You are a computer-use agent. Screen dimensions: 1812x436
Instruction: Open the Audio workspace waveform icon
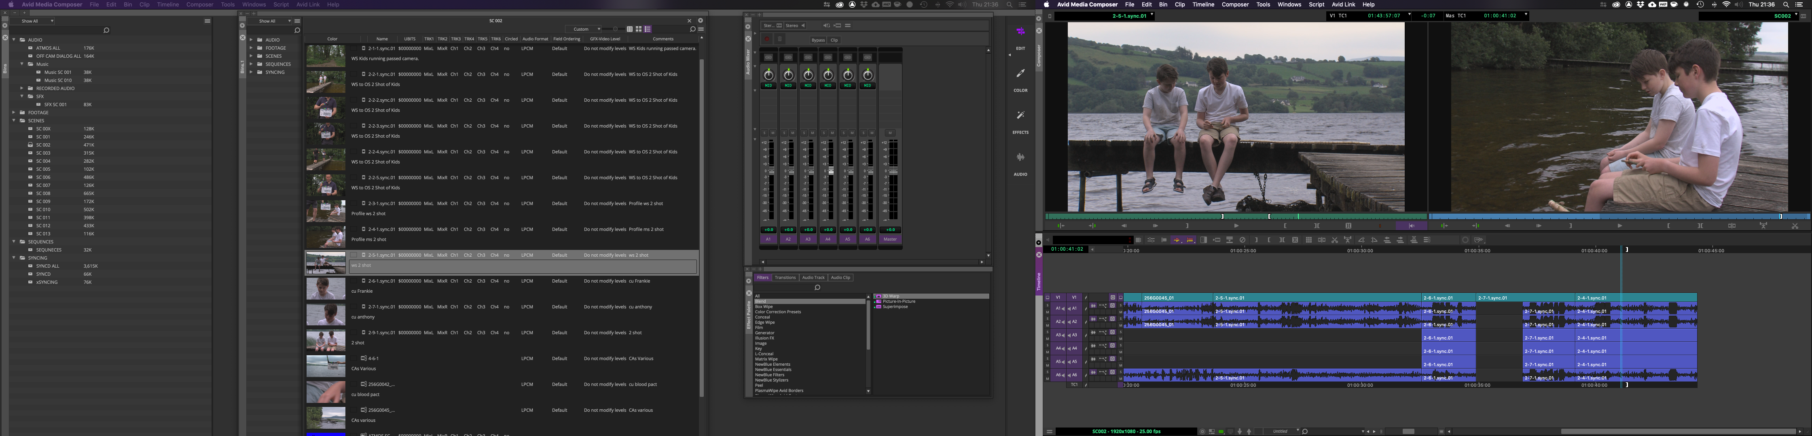(x=1020, y=158)
